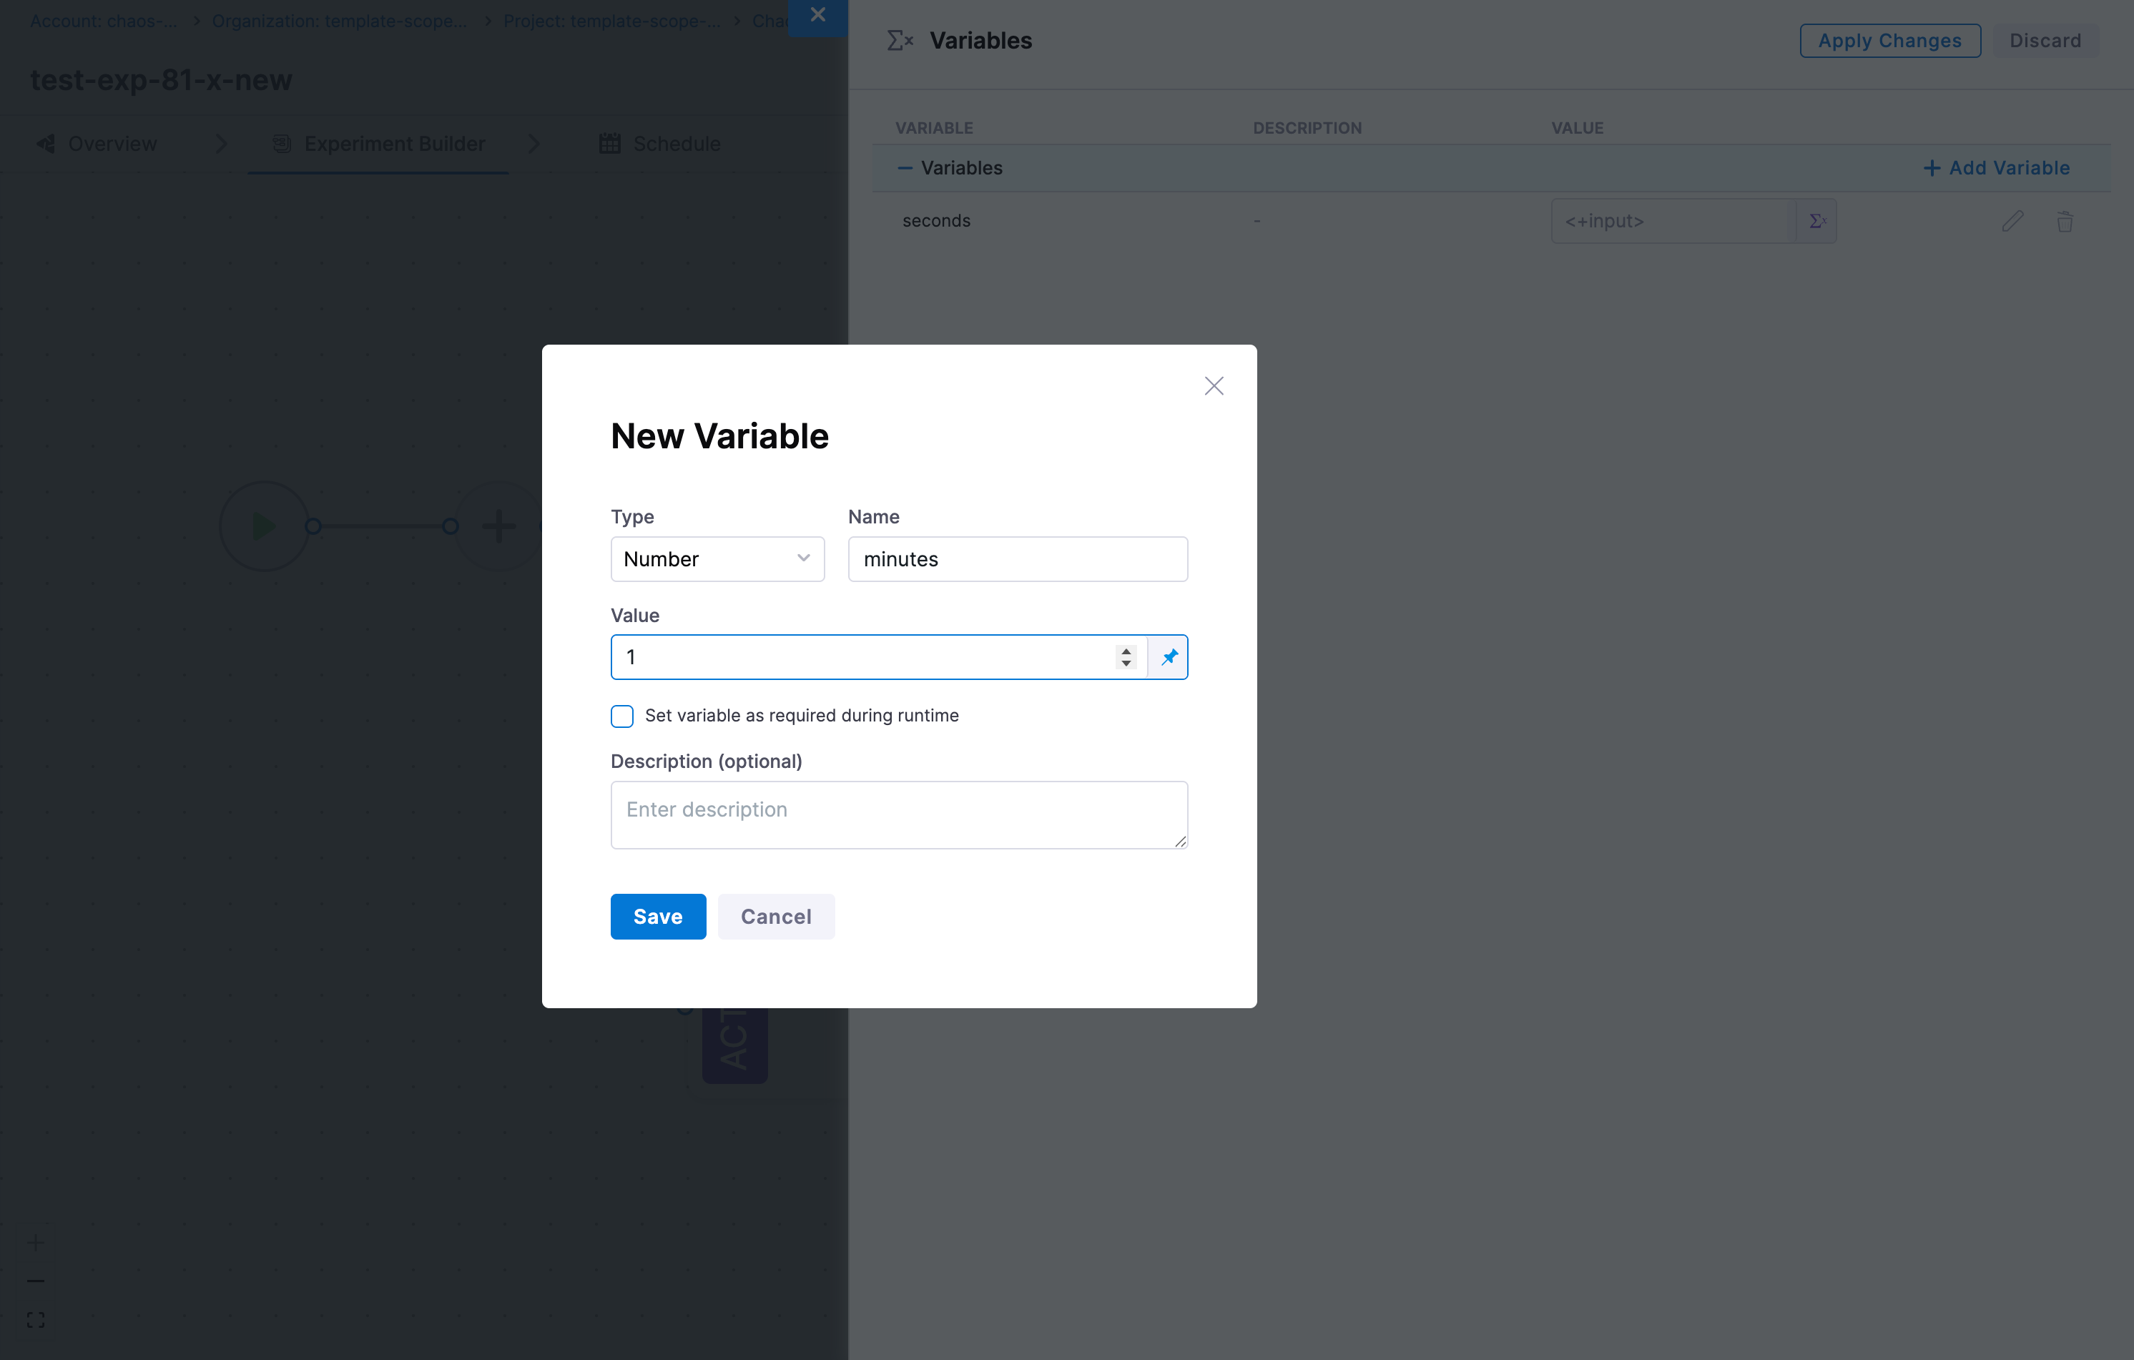Zoom out on the experiment canvas
The image size is (2134, 1360).
point(36,1280)
